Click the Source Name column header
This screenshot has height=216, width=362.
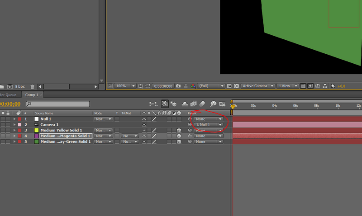44,113
